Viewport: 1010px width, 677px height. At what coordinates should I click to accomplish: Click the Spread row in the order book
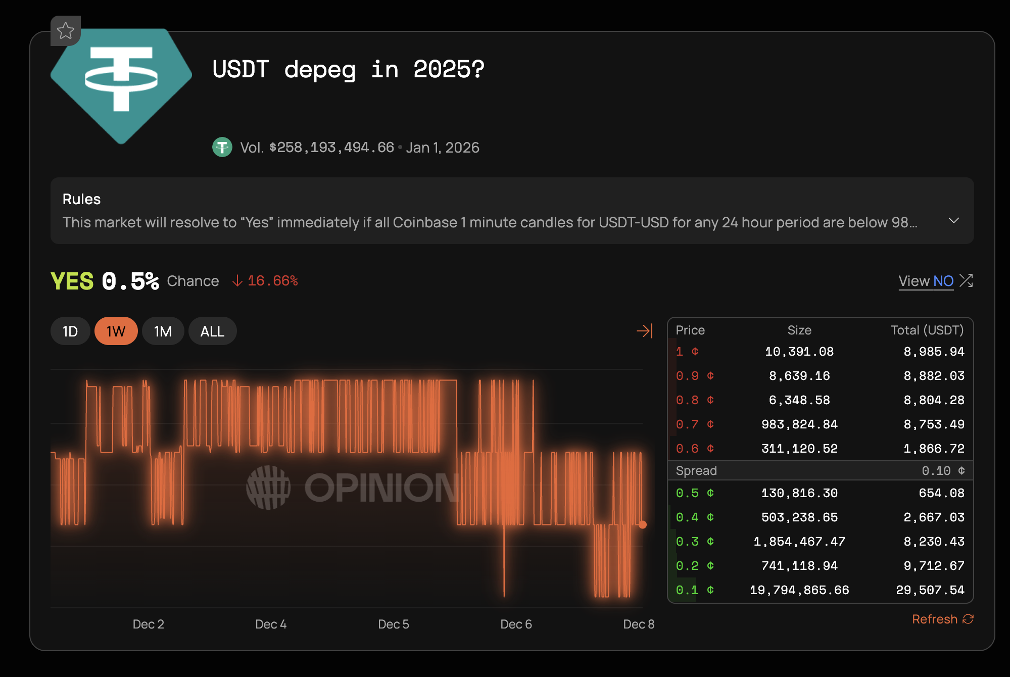click(820, 470)
